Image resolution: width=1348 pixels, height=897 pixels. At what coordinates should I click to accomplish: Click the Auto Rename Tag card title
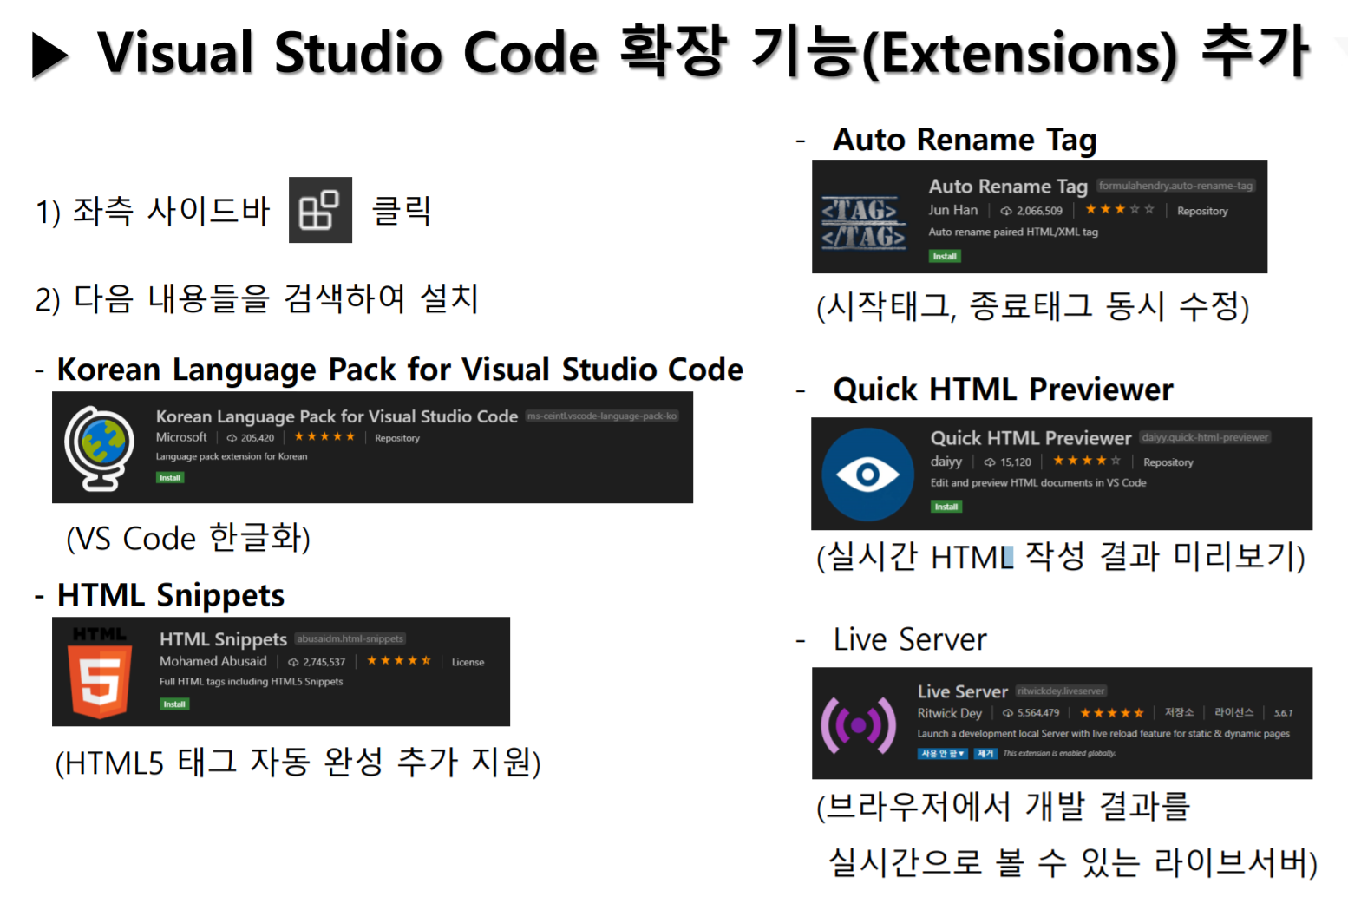point(1008,187)
